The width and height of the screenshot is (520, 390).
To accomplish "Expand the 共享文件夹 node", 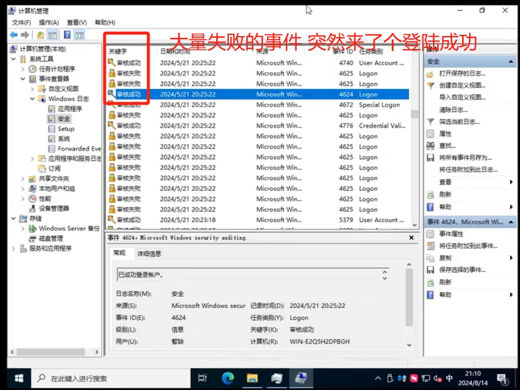I will (x=23, y=178).
